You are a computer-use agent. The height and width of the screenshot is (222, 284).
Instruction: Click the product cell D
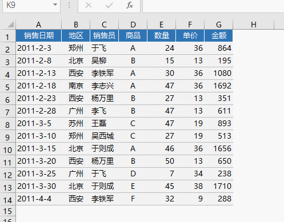point(133,173)
